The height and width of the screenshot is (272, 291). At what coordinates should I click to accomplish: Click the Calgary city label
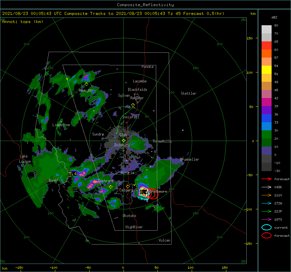pos(126,190)
